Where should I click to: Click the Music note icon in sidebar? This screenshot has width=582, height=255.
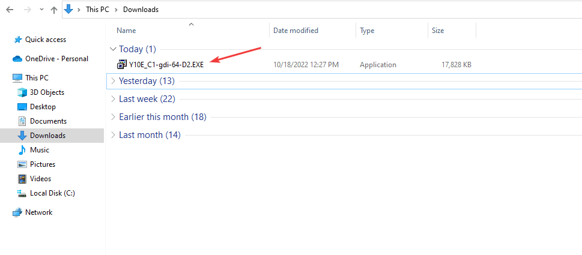(22, 150)
